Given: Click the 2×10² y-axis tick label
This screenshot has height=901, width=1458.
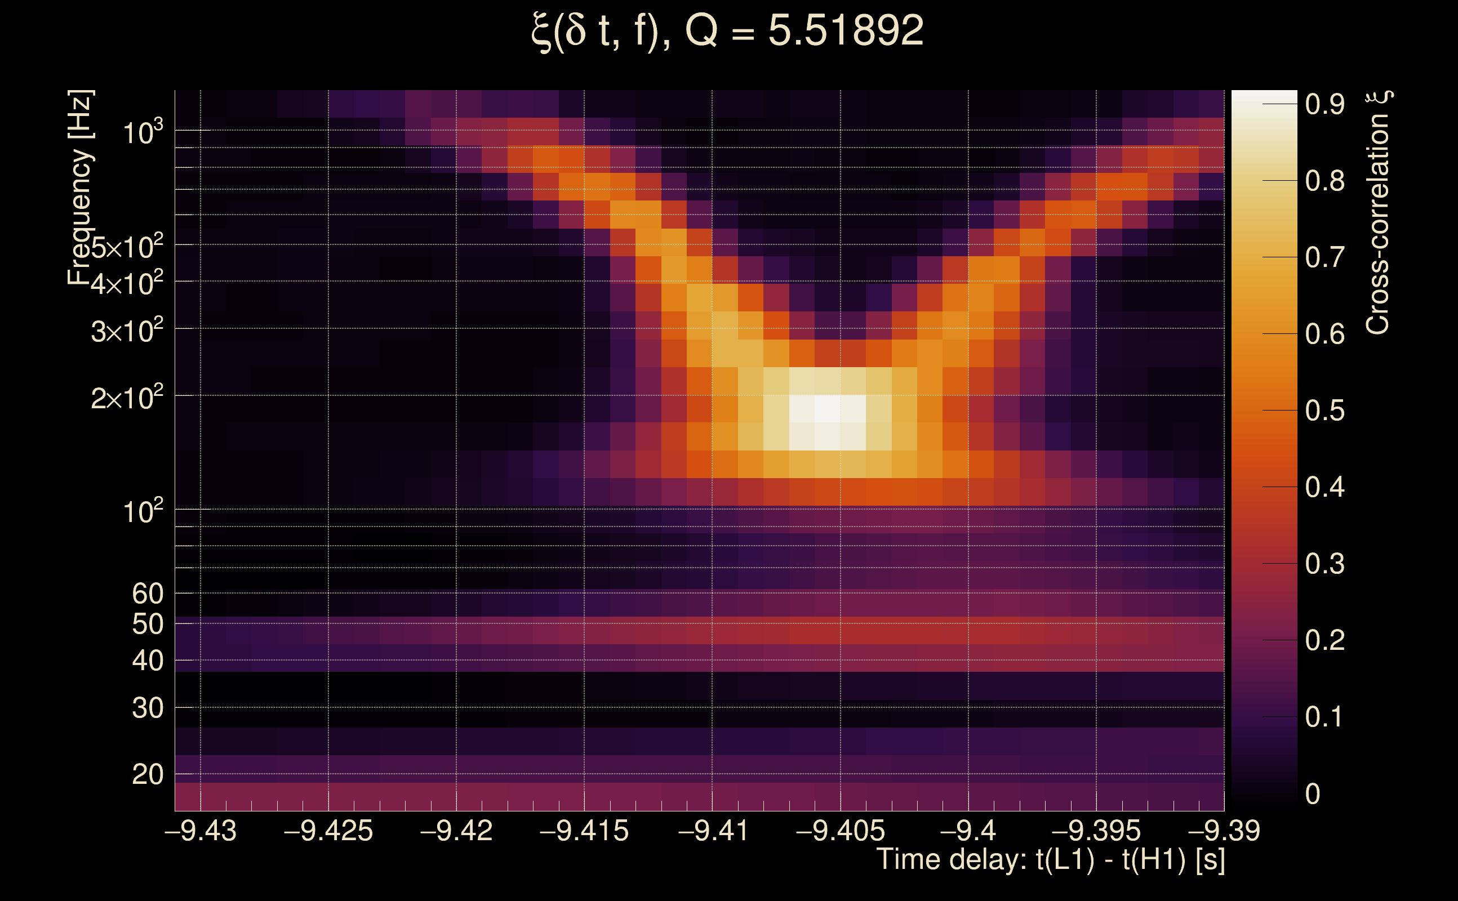Looking at the screenshot, I should click(x=127, y=398).
